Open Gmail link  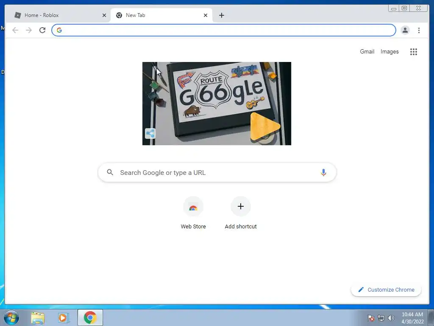click(367, 51)
